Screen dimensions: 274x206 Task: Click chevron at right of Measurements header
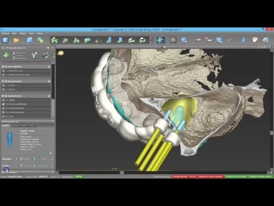[49, 81]
